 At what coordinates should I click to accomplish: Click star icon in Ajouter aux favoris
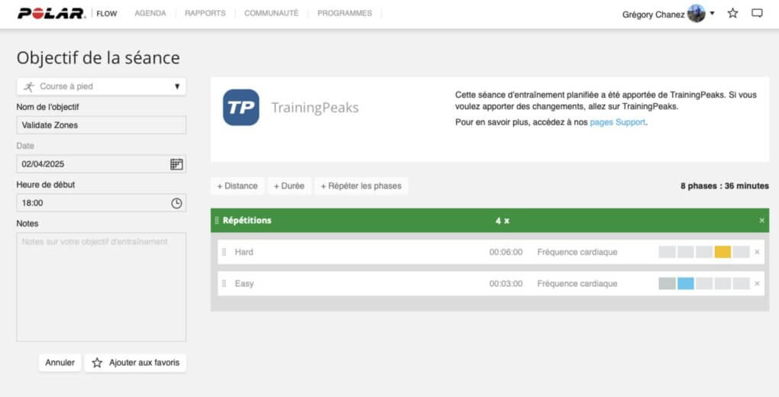(98, 363)
